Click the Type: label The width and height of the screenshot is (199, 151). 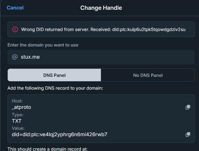click(17, 115)
